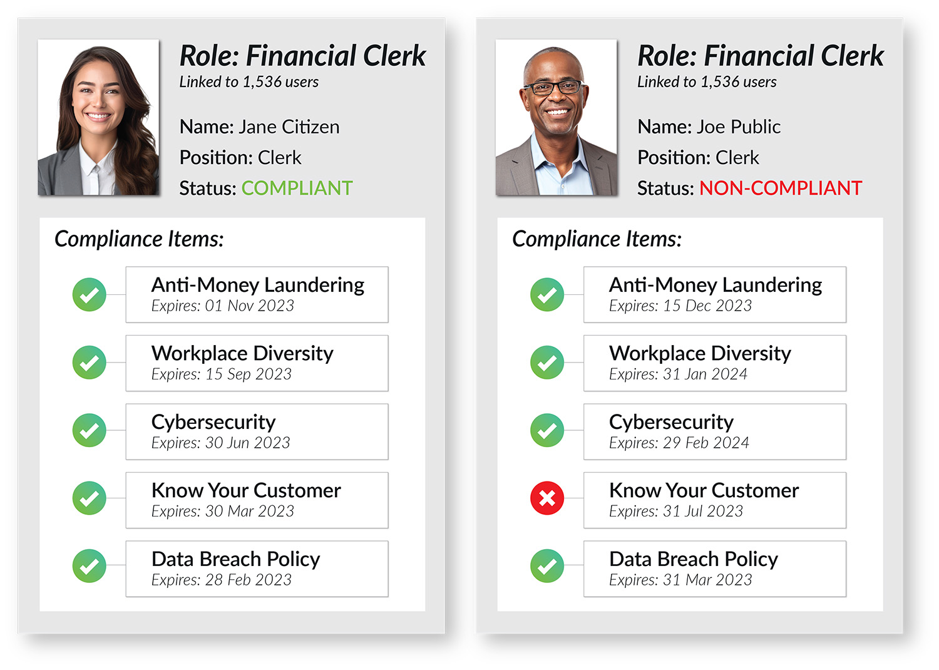The image size is (939, 670).
Task: Click Joe's red X Know Your Customer icon
Action: point(547,498)
